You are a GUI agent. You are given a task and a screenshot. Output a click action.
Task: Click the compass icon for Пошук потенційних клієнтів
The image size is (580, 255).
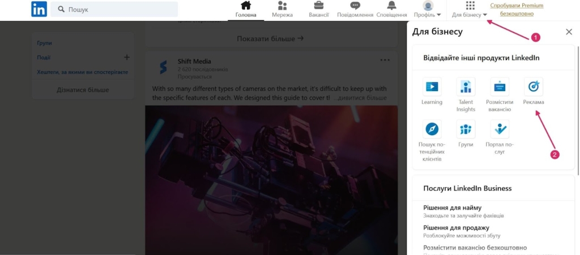point(432,129)
